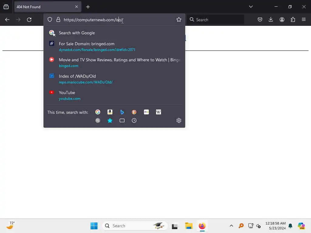Click the taskbar Search box
311x233 pixels.
(135, 226)
